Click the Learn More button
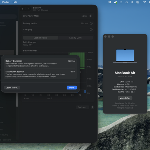The image size is (150, 150). coord(12,87)
